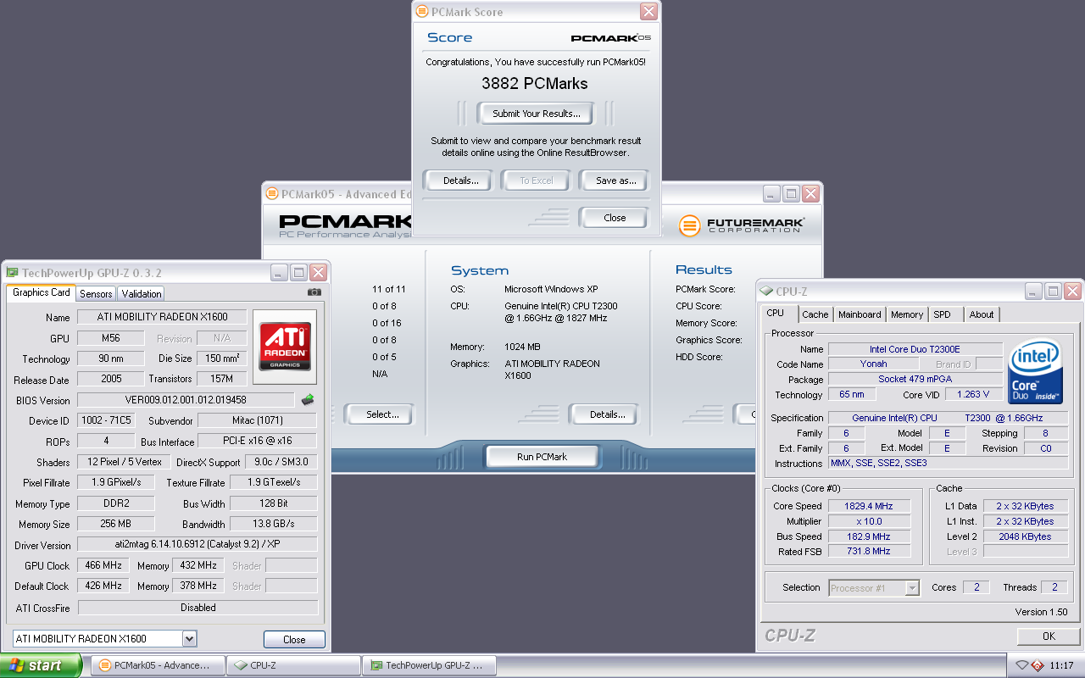The height and width of the screenshot is (678, 1085).
Task: Click the Subvendor Mitac (1071) field
Action: click(258, 420)
